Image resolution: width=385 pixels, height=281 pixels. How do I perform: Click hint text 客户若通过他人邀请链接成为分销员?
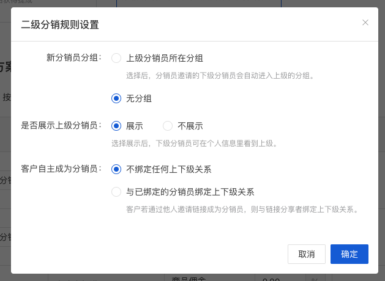tap(185, 210)
